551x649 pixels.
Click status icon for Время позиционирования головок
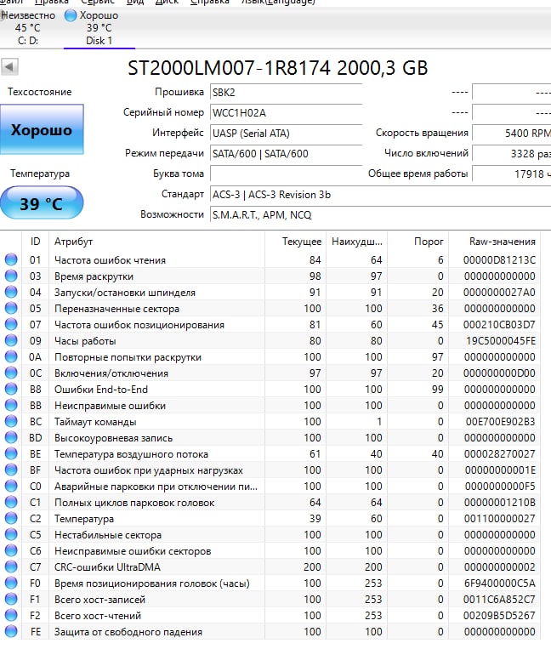click(x=11, y=583)
